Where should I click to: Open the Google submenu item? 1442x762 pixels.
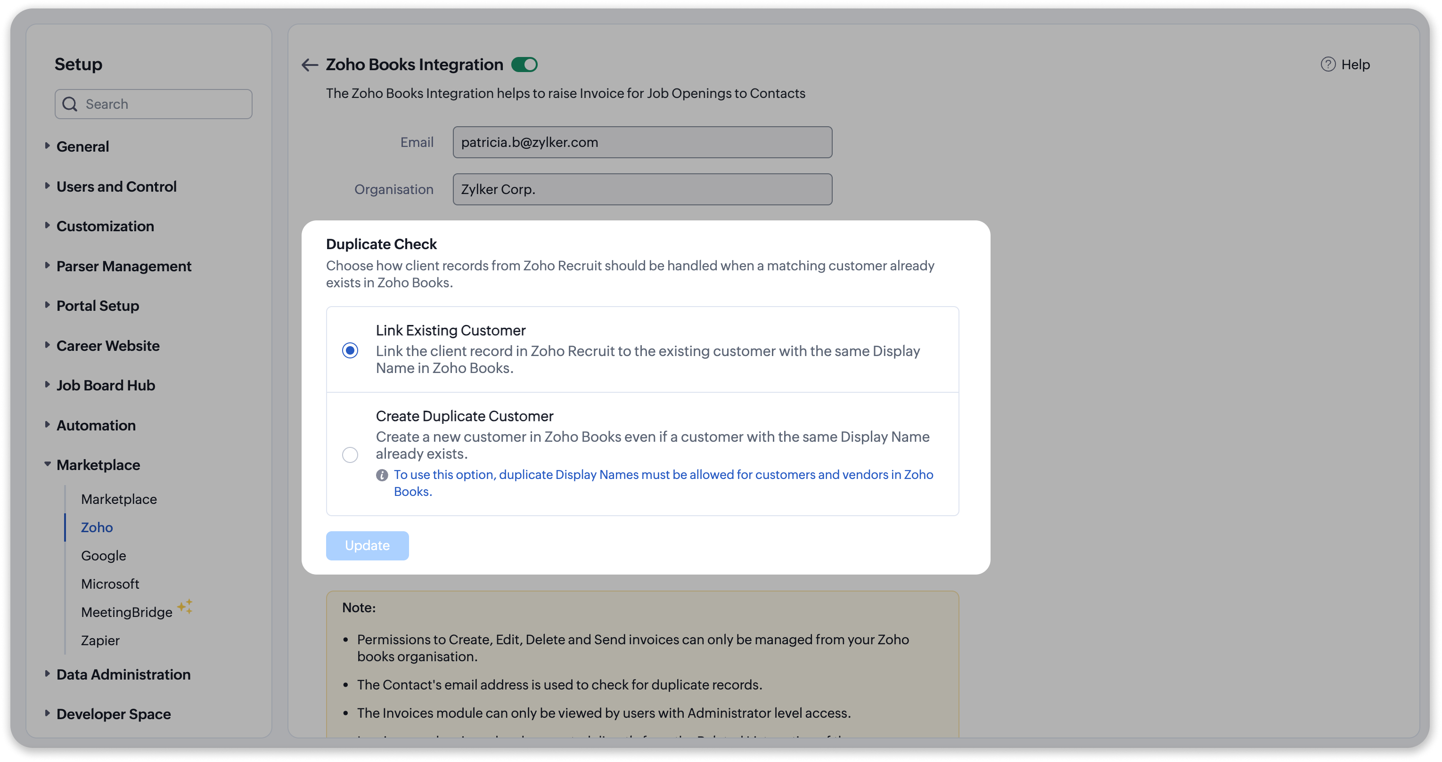coord(104,556)
